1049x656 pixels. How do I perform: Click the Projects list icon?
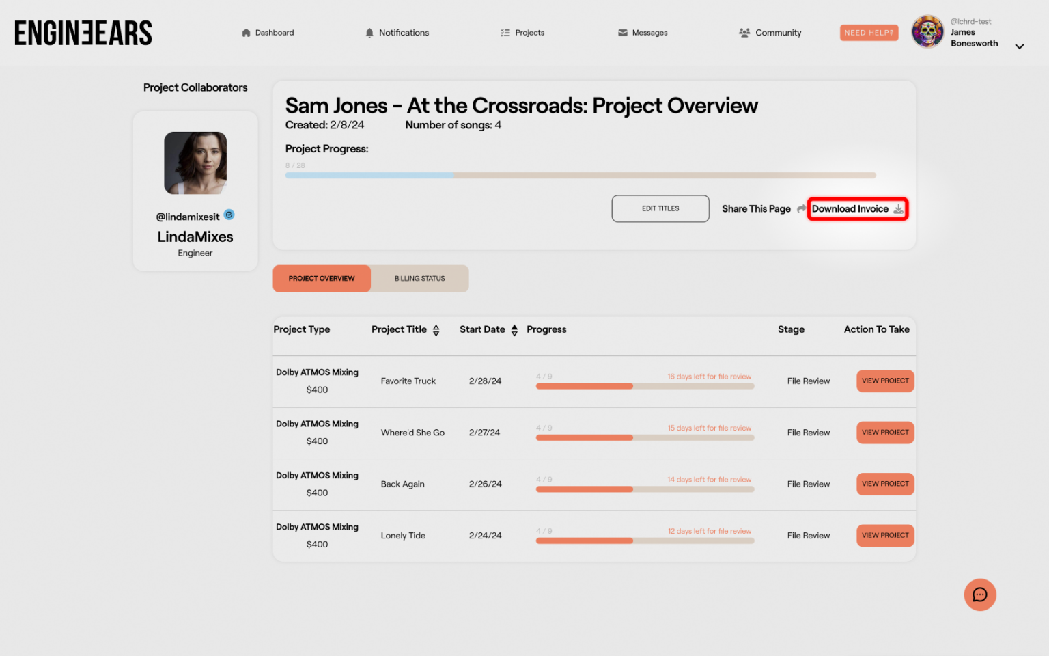pyautogui.click(x=505, y=33)
